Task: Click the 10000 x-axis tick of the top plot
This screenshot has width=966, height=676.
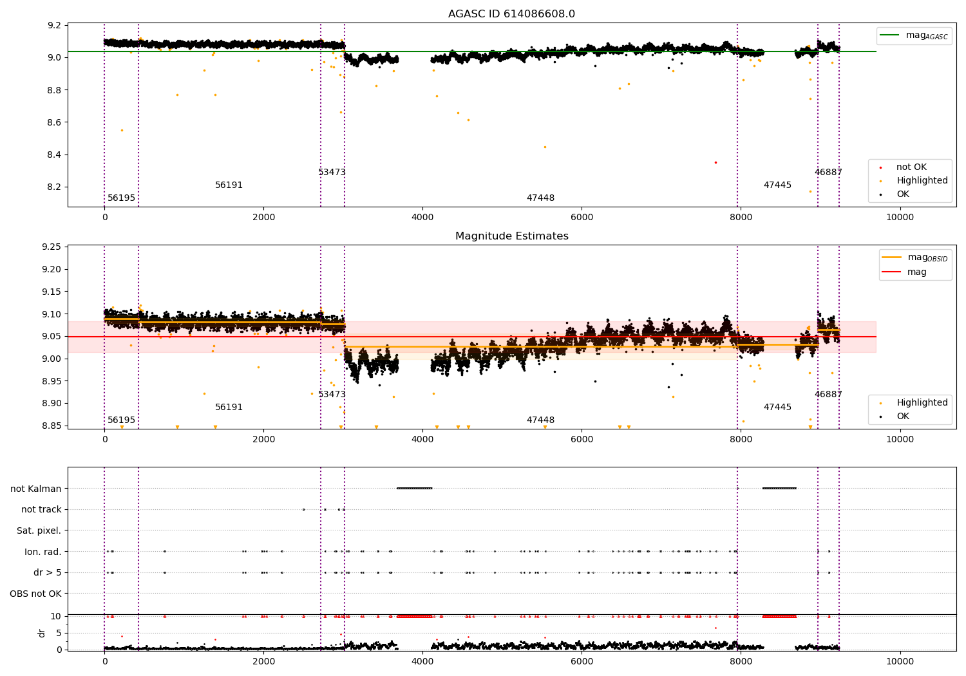Action: [900, 218]
